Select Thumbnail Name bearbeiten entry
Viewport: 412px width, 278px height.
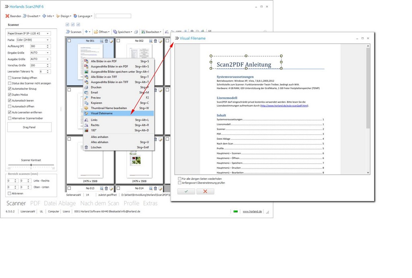pyautogui.click(x=119, y=108)
